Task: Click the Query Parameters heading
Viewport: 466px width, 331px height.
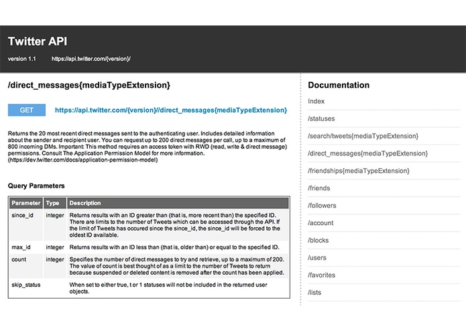Action: click(36, 186)
